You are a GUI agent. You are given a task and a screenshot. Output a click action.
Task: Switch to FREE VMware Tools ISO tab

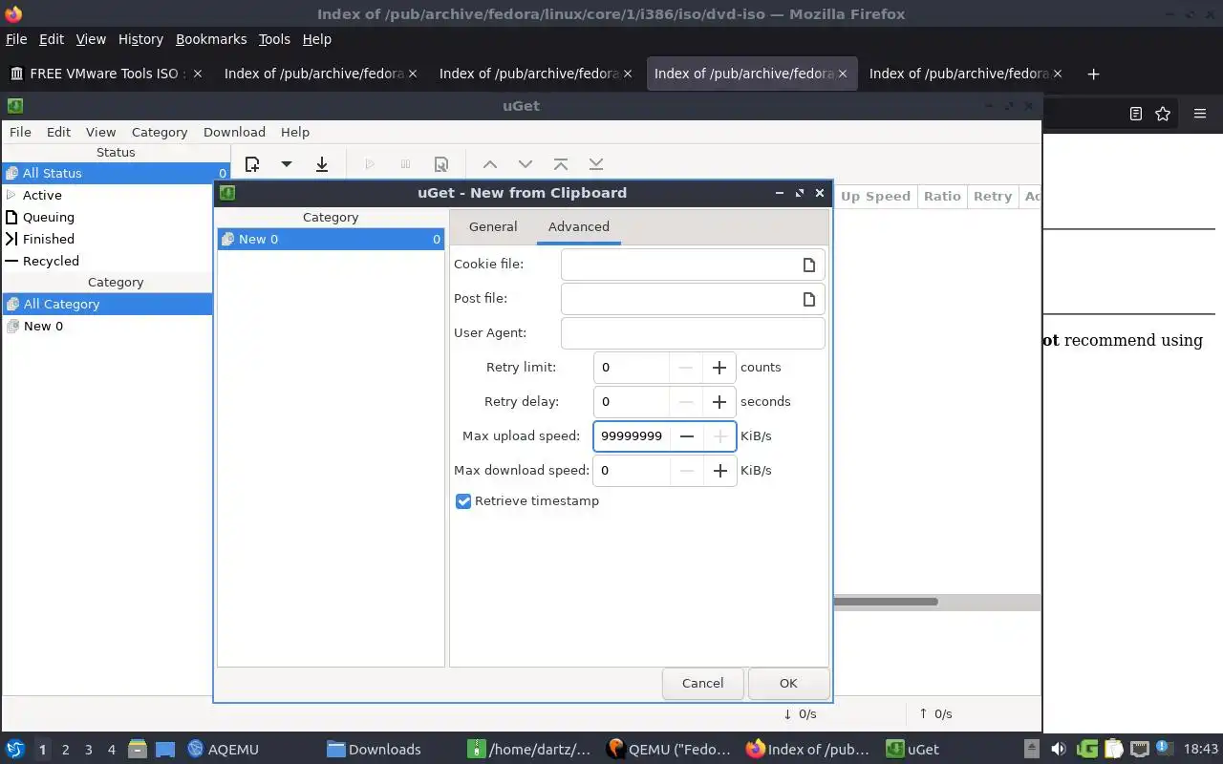105,74
